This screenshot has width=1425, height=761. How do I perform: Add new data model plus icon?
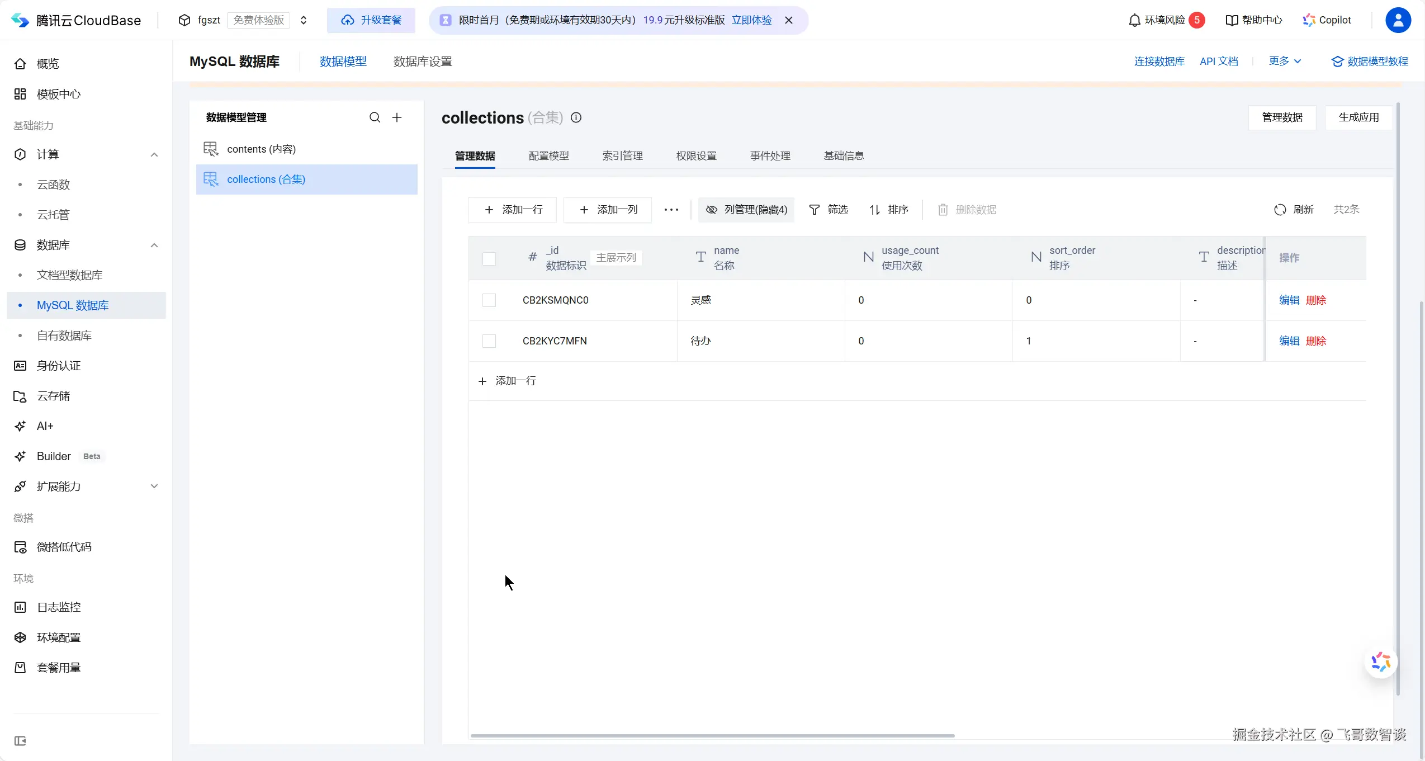[397, 117]
